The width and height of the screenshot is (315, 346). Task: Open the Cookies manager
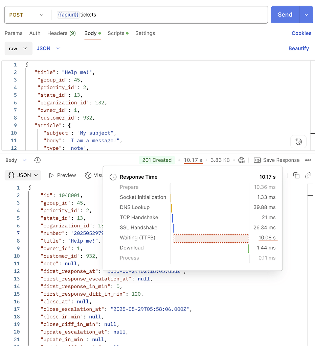[301, 33]
